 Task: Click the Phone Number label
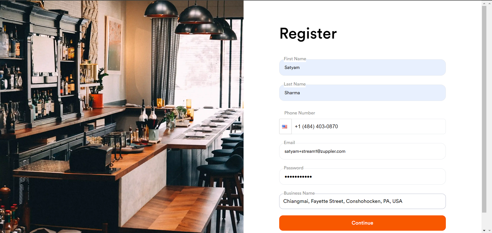(x=299, y=113)
